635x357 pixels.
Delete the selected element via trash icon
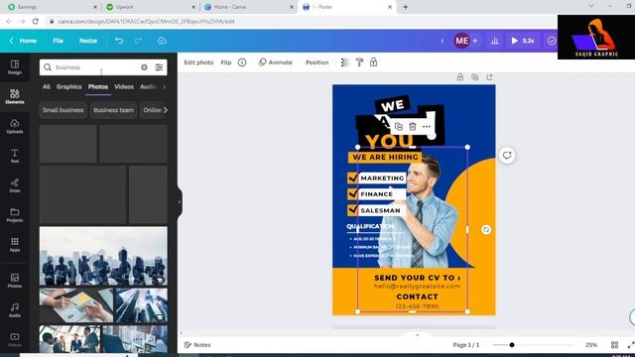pyautogui.click(x=413, y=127)
